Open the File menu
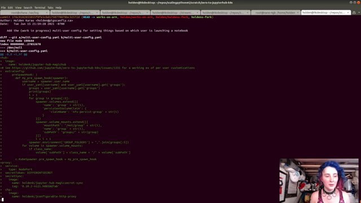This screenshot has height=203, width=361. tap(3, 7)
